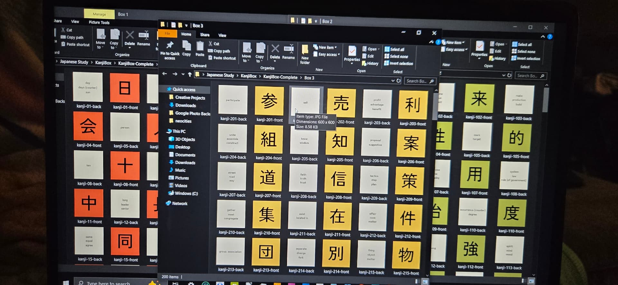Click Pin to Quick access icon

click(x=170, y=46)
